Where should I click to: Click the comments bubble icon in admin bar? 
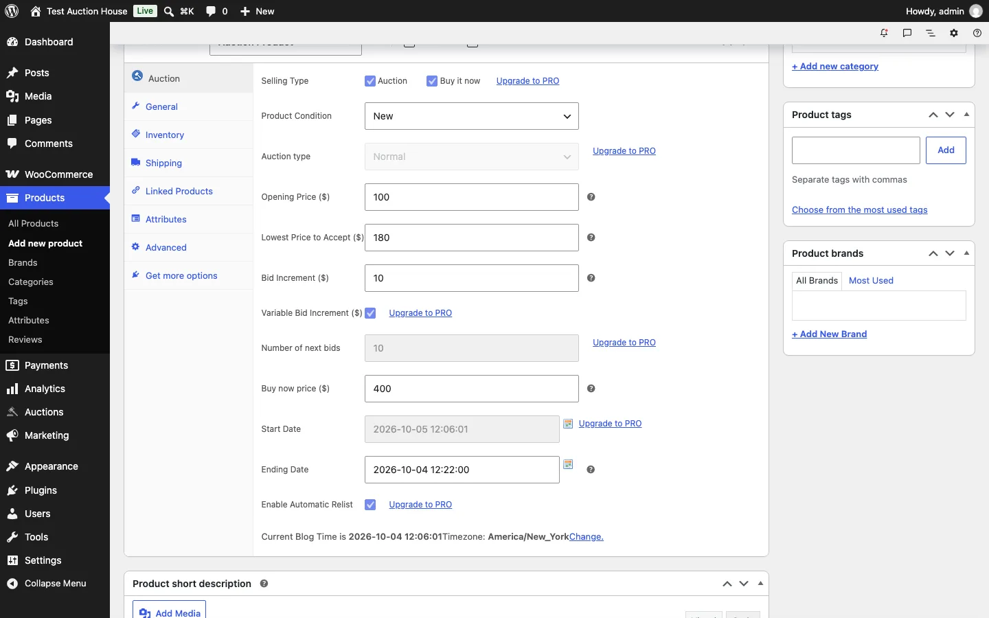(x=211, y=11)
